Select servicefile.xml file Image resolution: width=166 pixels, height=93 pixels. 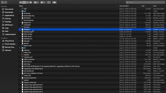29,71
